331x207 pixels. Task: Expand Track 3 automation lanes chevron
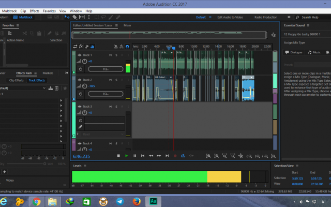pyautogui.click(x=78, y=134)
